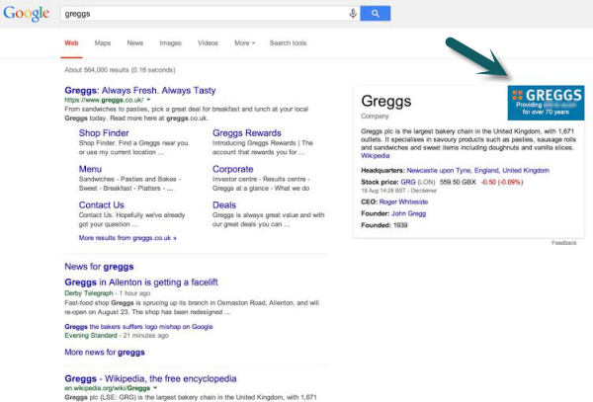Image resolution: width=593 pixels, height=402 pixels.
Task: Switch to the Images tab
Action: click(171, 43)
